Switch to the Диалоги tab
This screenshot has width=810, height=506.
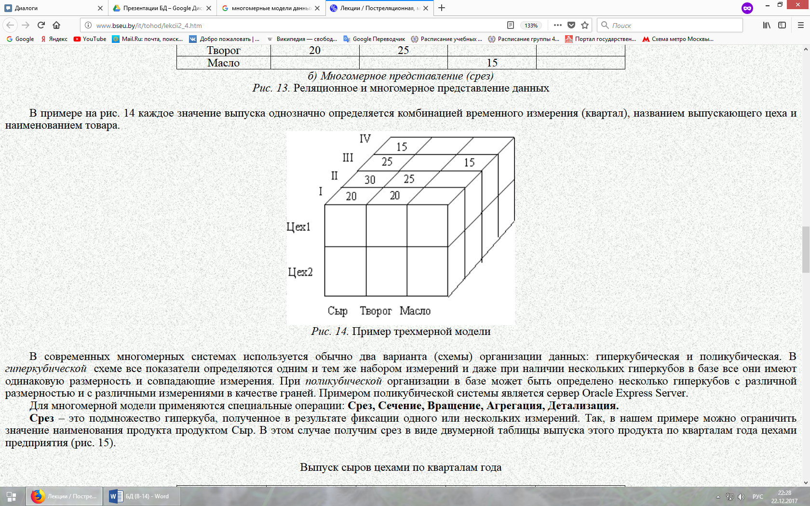point(53,8)
